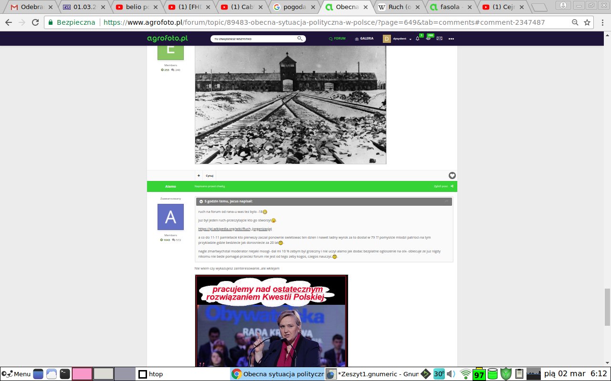Click the search magnifier icon in site header
The image size is (611, 381).
pyautogui.click(x=300, y=39)
